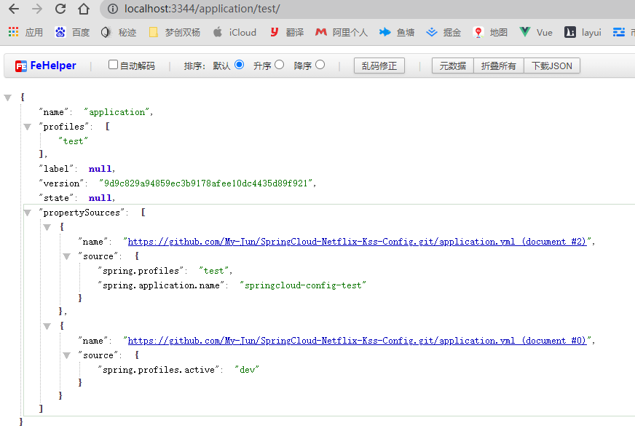Viewport: 635px width, 431px height.
Task: Click the "test" value in profiles
Action: (73, 141)
